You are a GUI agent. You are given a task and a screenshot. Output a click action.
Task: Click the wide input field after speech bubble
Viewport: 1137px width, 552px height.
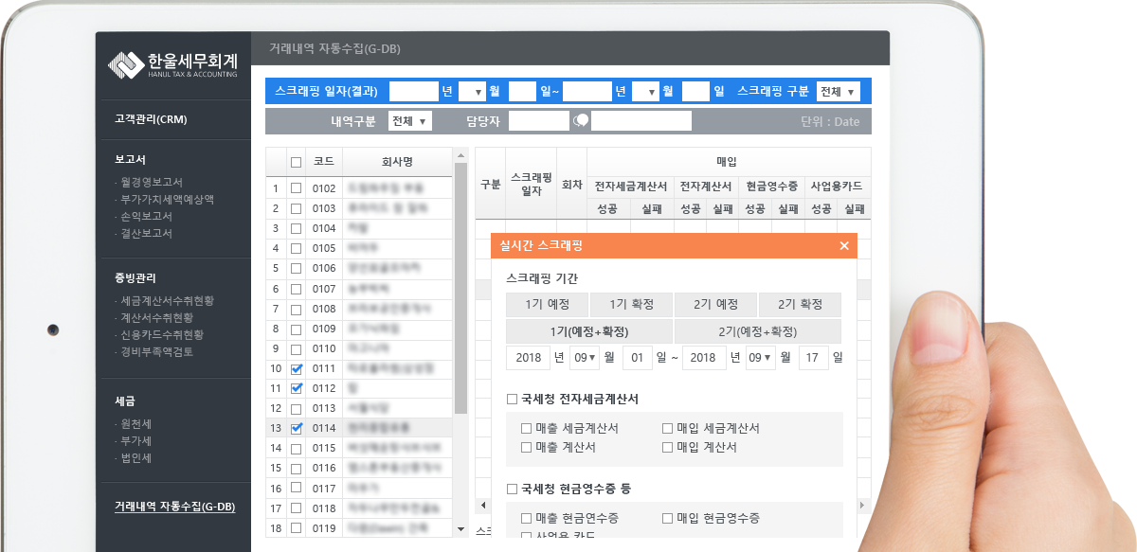click(x=641, y=121)
